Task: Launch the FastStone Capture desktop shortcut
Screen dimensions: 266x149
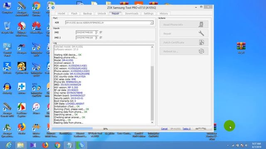Action: (22, 110)
